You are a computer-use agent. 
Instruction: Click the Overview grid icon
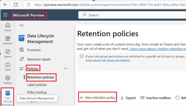pyautogui.click(x=22, y=50)
